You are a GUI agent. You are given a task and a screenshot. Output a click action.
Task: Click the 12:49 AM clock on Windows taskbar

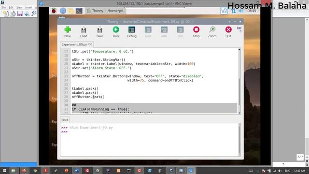click(299, 171)
